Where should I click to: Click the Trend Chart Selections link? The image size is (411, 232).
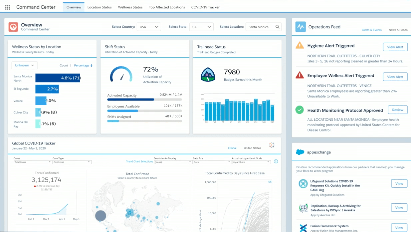[139, 161]
